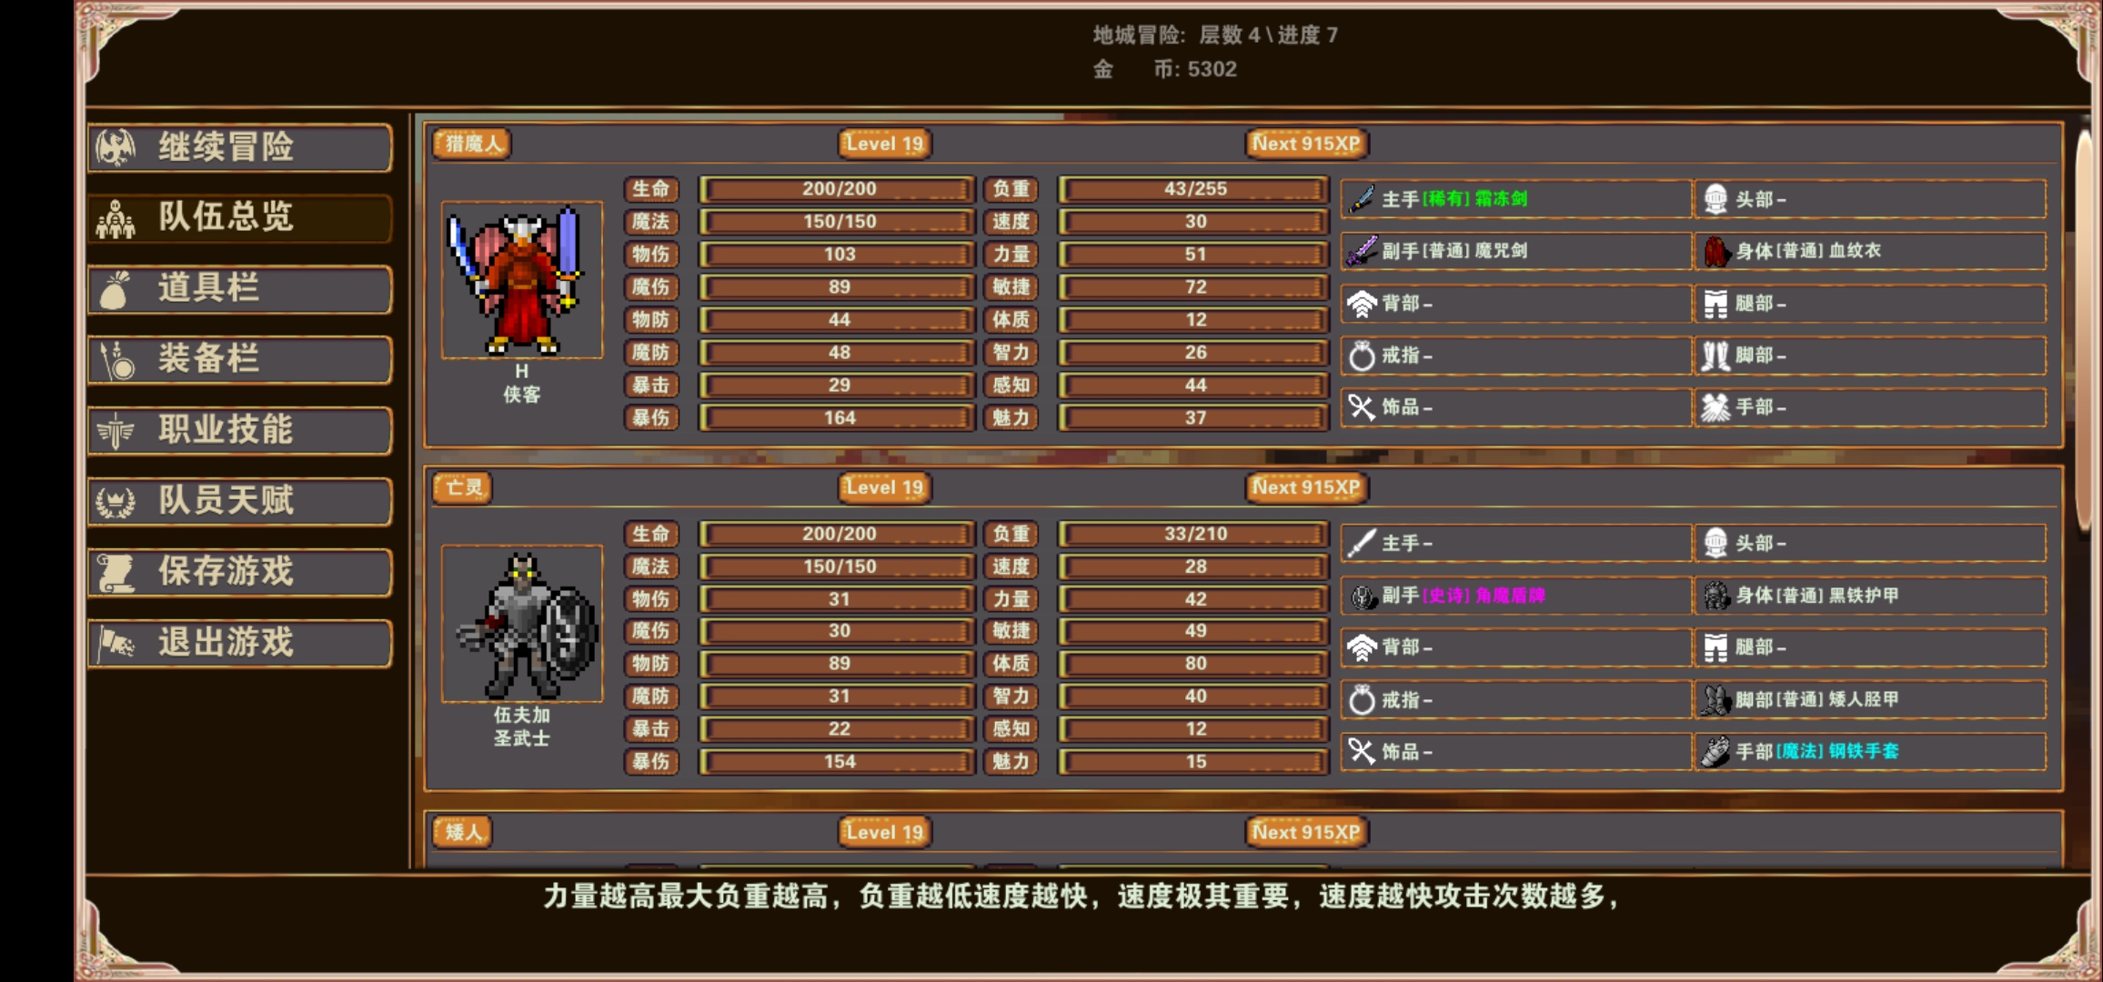This screenshot has height=982, width=2103.
Task: Click the helmet icon in 伍夫加 头部 slot
Action: [1716, 544]
